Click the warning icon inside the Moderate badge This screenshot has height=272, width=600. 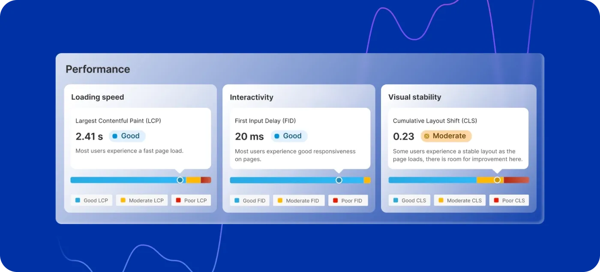pos(426,136)
